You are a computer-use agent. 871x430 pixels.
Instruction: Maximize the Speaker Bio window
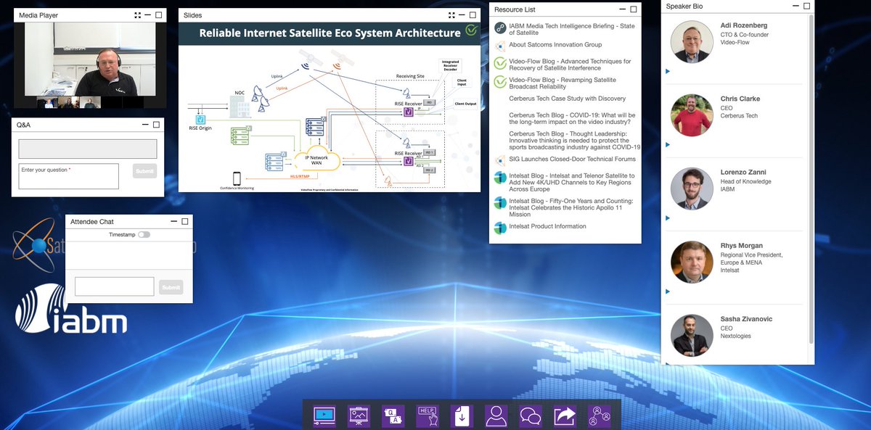click(x=807, y=7)
